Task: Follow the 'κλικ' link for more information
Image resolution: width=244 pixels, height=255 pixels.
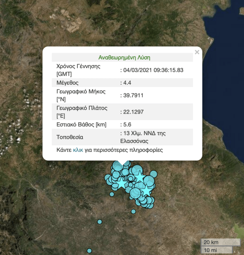Action: click(78, 150)
